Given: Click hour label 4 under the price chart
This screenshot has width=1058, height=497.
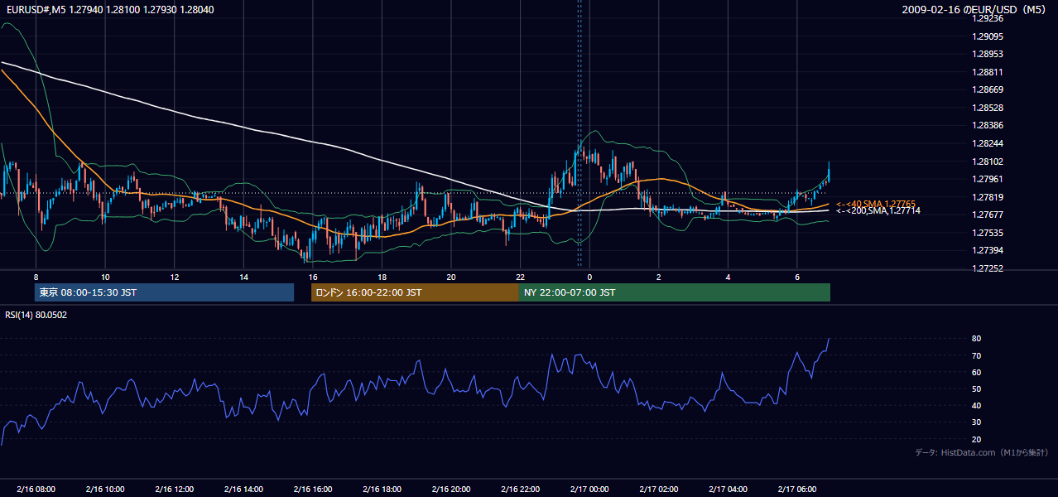Looking at the screenshot, I should click(x=728, y=277).
